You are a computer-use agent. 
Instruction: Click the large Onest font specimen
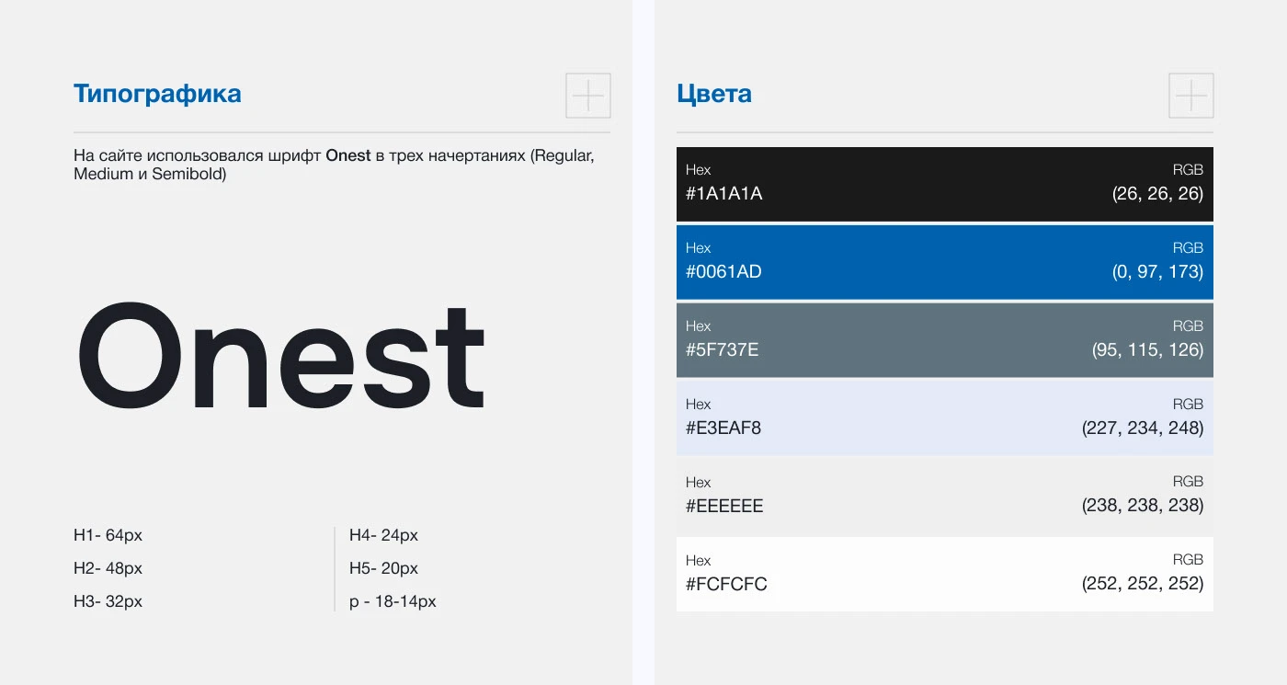point(280,359)
